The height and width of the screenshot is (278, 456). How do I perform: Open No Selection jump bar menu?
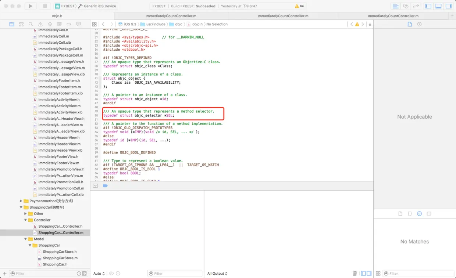coord(217,24)
